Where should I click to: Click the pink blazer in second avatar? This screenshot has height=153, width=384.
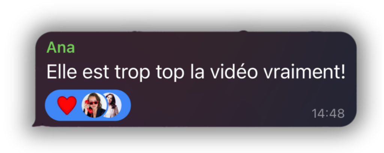pyautogui.click(x=114, y=113)
